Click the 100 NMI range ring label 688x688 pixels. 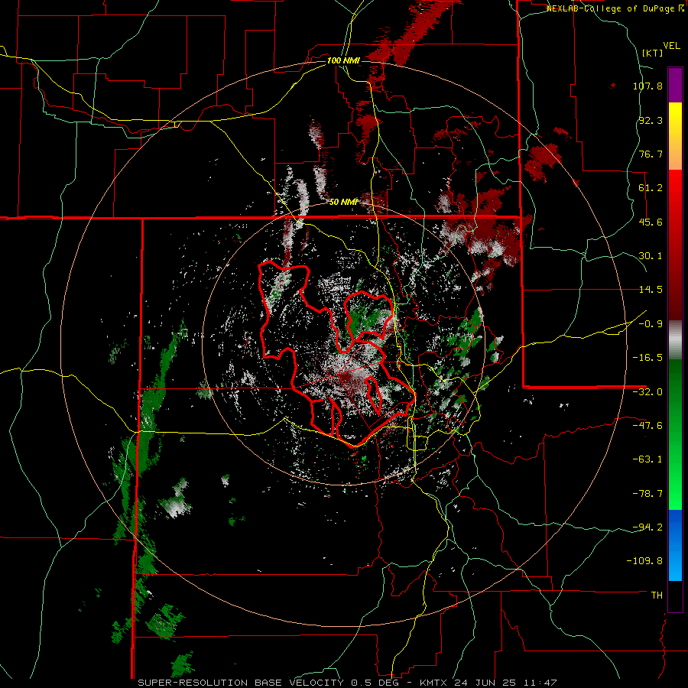343,60
